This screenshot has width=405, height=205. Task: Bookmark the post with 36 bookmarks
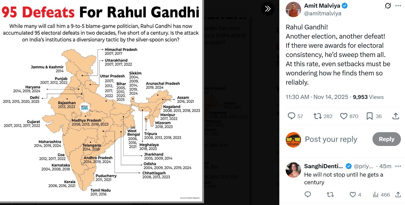coord(369,116)
